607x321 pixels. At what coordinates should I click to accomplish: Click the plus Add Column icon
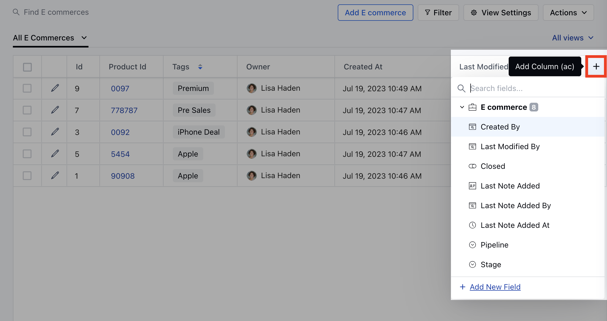596,66
